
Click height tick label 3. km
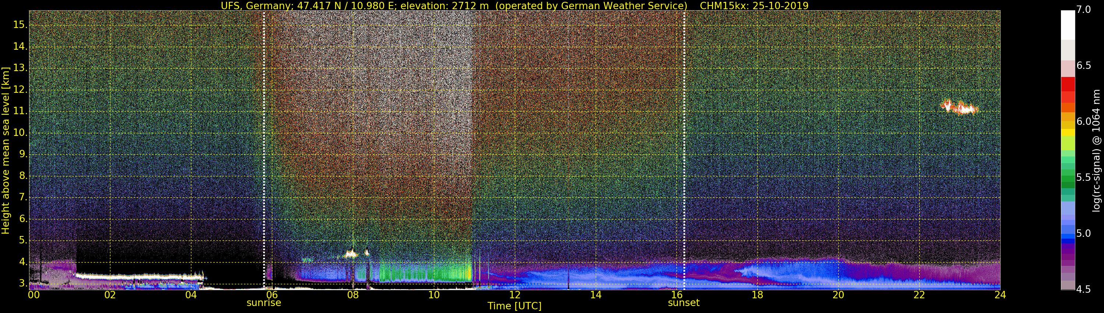coord(23,284)
